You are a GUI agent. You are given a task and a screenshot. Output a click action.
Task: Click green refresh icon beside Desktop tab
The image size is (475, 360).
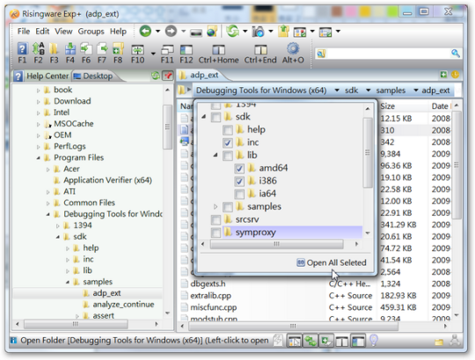point(156,76)
